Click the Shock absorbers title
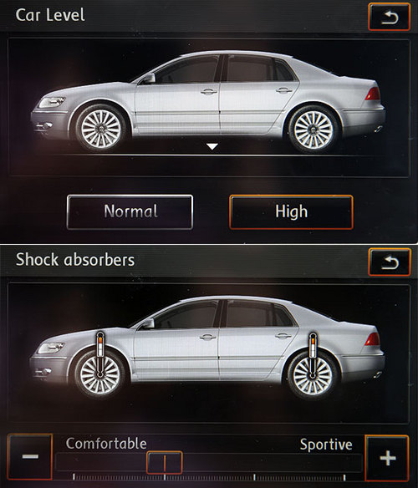This screenshot has height=488, width=418. click(x=75, y=260)
